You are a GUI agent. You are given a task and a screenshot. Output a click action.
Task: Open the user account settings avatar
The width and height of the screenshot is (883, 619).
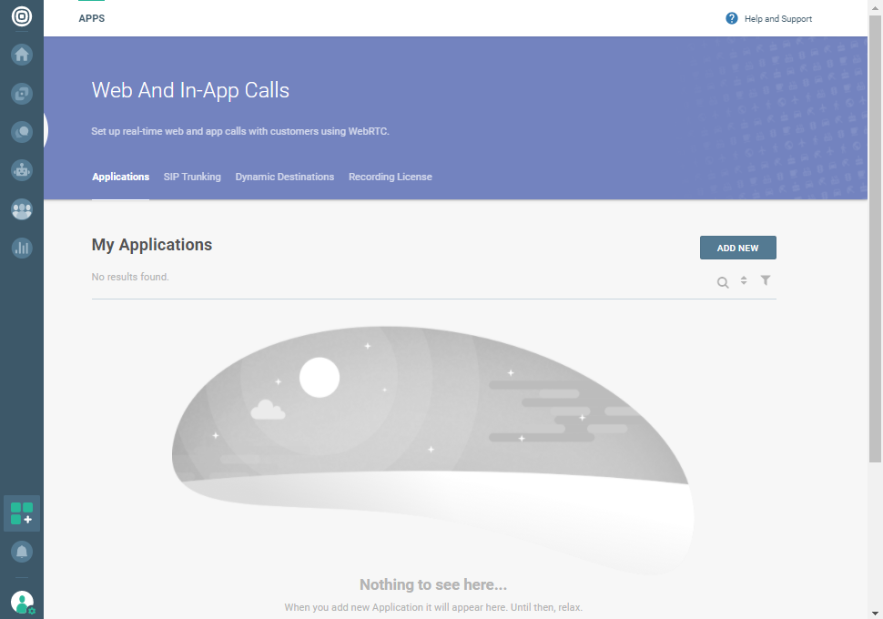click(x=22, y=603)
